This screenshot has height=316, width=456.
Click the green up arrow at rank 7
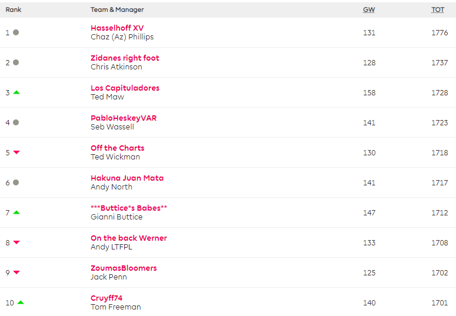(x=16, y=212)
